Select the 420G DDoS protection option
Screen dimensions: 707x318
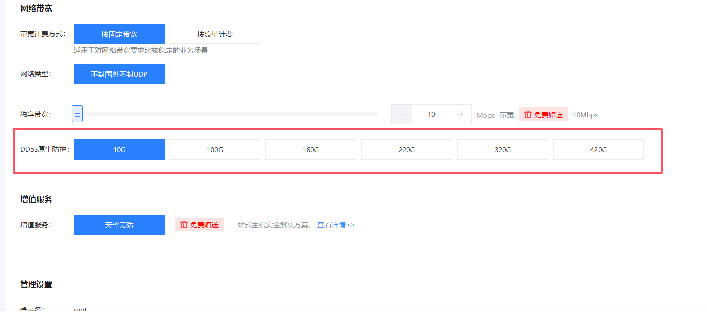(599, 150)
